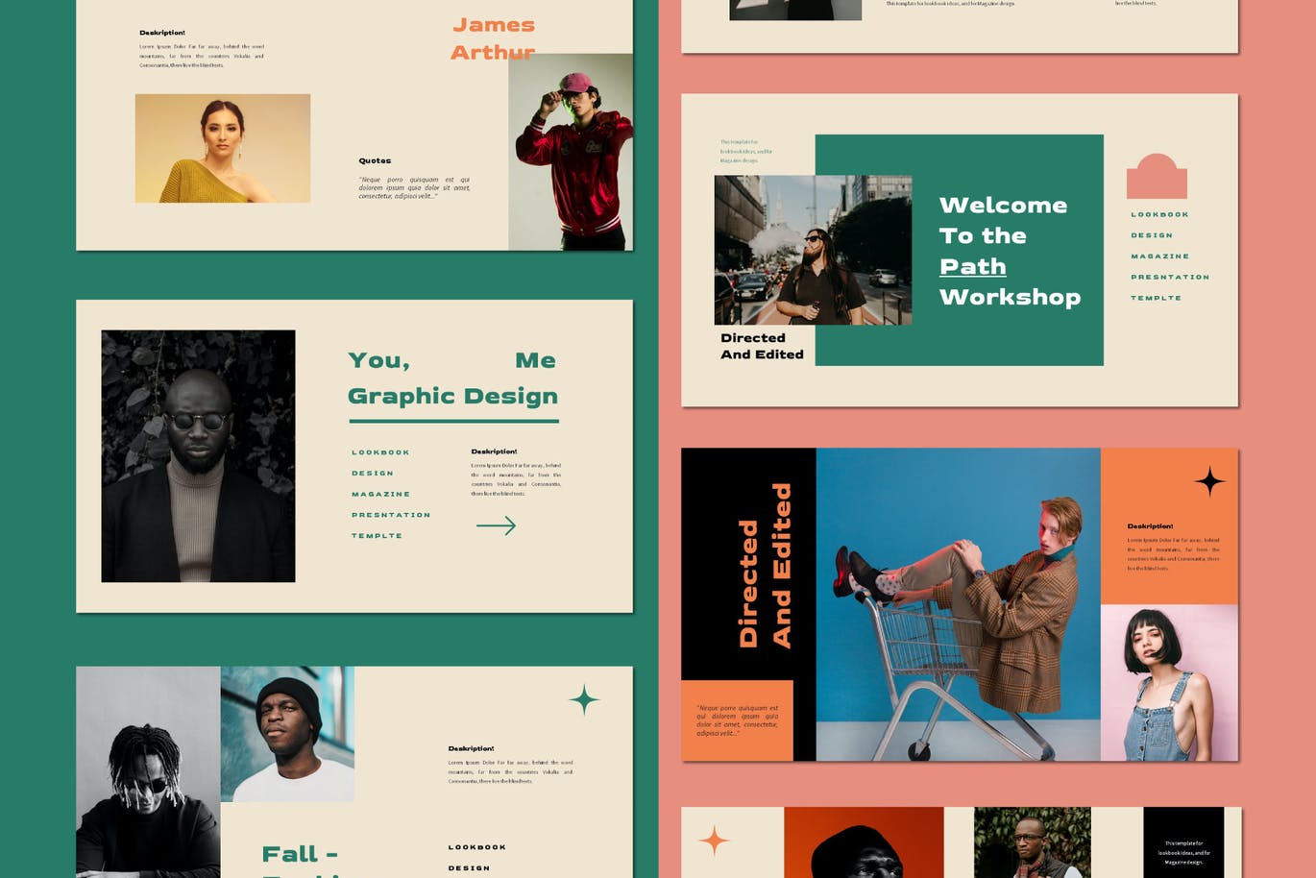
Task: Click the man in shopping cart photo
Action: click(958, 604)
